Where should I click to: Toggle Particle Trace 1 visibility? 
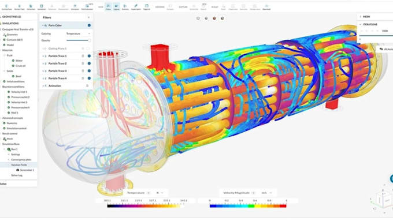(89, 56)
